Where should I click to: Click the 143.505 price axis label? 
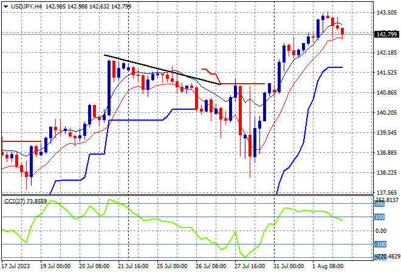pos(386,13)
